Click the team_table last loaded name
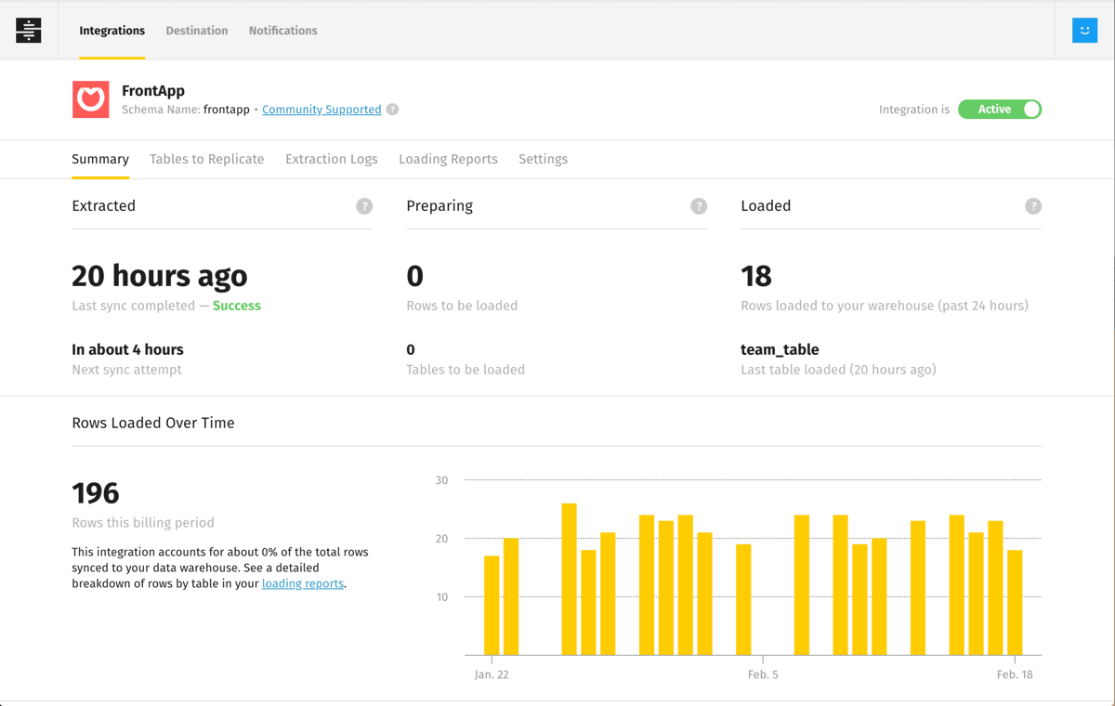Screen dimensions: 1115x706 tap(780, 349)
